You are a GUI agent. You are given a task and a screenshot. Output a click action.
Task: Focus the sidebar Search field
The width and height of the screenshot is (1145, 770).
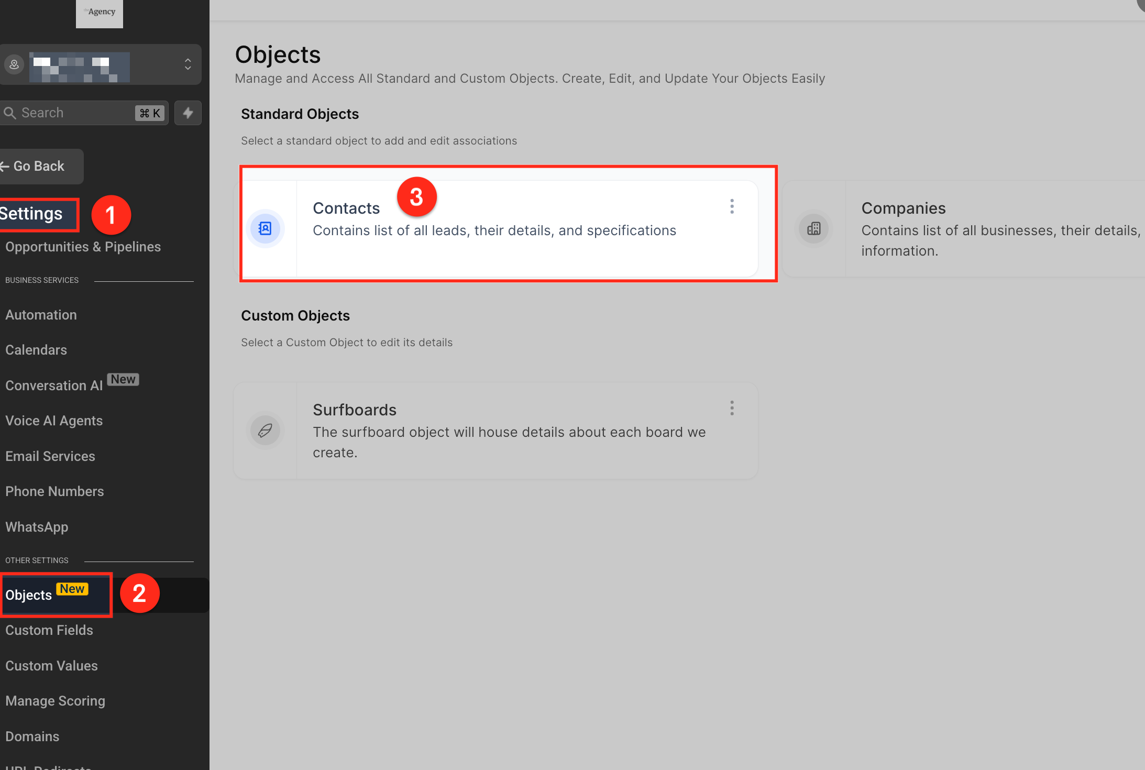73,113
